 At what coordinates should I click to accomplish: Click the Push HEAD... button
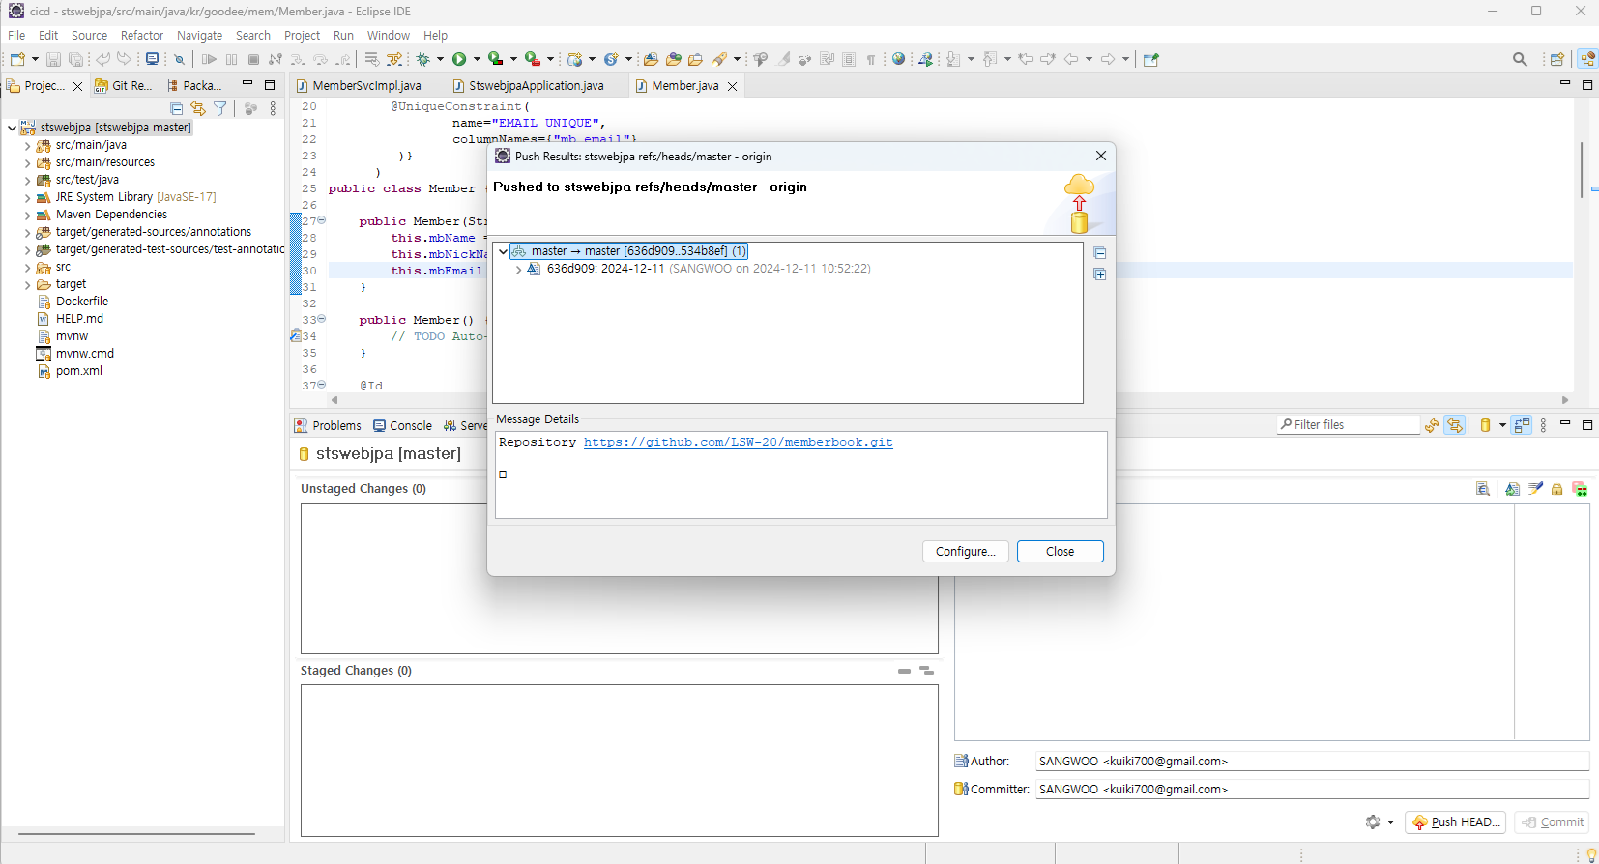[1455, 822]
